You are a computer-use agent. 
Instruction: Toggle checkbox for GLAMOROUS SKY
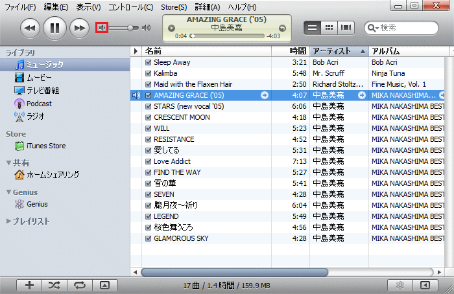(149, 238)
